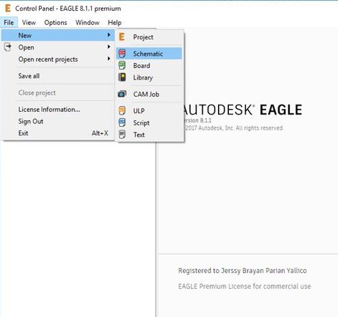
Task: Expand the Open recent projects arrow
Action: pos(109,59)
